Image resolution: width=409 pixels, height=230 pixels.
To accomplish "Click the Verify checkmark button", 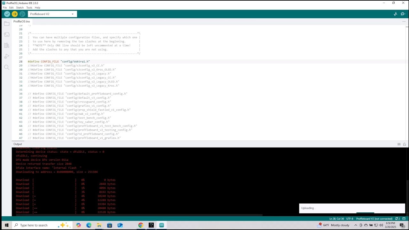I will pos(7,14).
